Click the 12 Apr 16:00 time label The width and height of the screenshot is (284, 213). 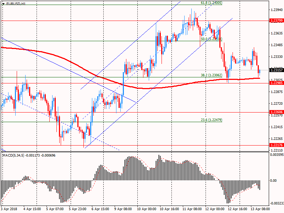237,209
